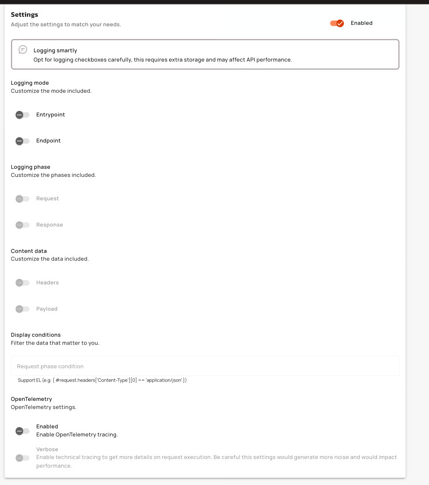Screen dimensions: 429x485
Task: Enable the Endpoint logging mode toggle
Action: pyautogui.click(x=23, y=141)
